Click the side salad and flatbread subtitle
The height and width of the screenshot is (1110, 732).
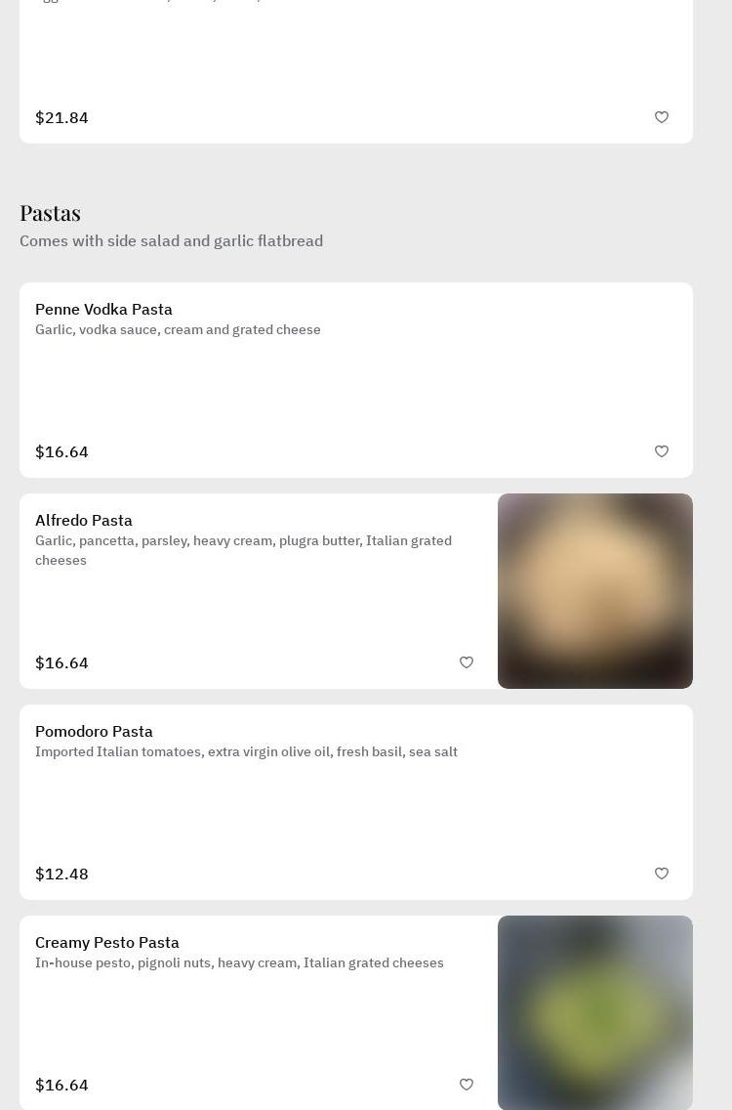tap(171, 241)
